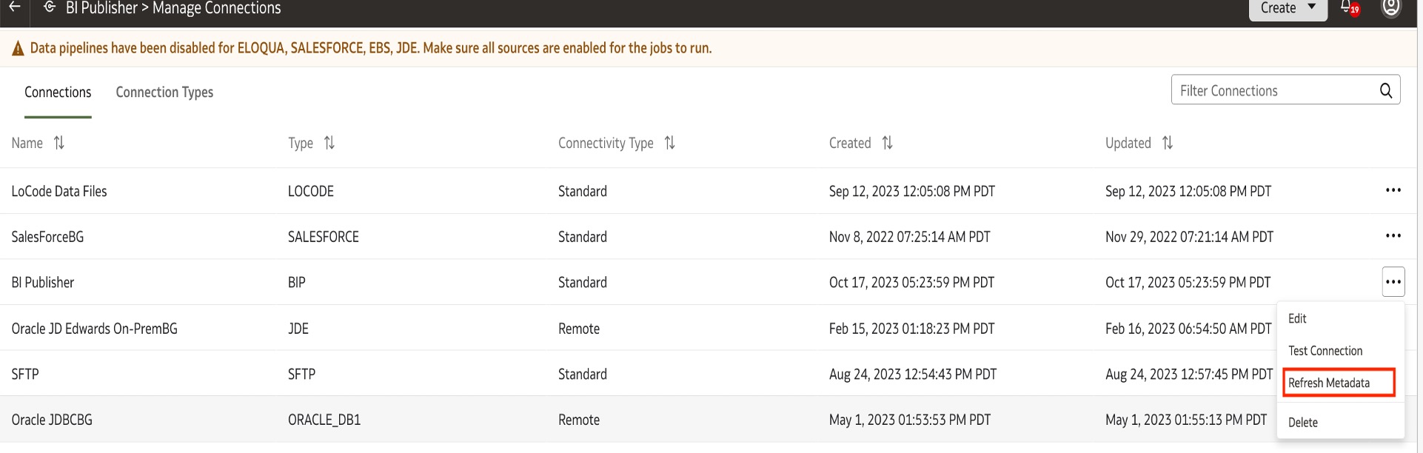Sort by Created date column

[x=887, y=143]
